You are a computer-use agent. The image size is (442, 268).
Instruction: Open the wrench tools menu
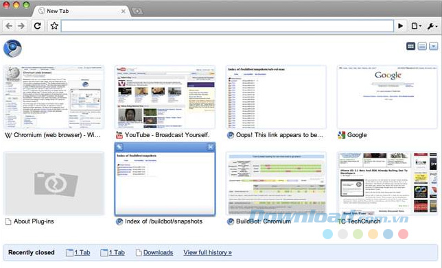coord(432,26)
